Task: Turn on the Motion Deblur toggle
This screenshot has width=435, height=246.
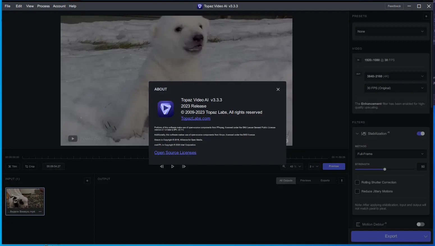Action: (421, 224)
